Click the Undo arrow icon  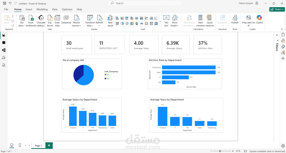coord(10,3)
